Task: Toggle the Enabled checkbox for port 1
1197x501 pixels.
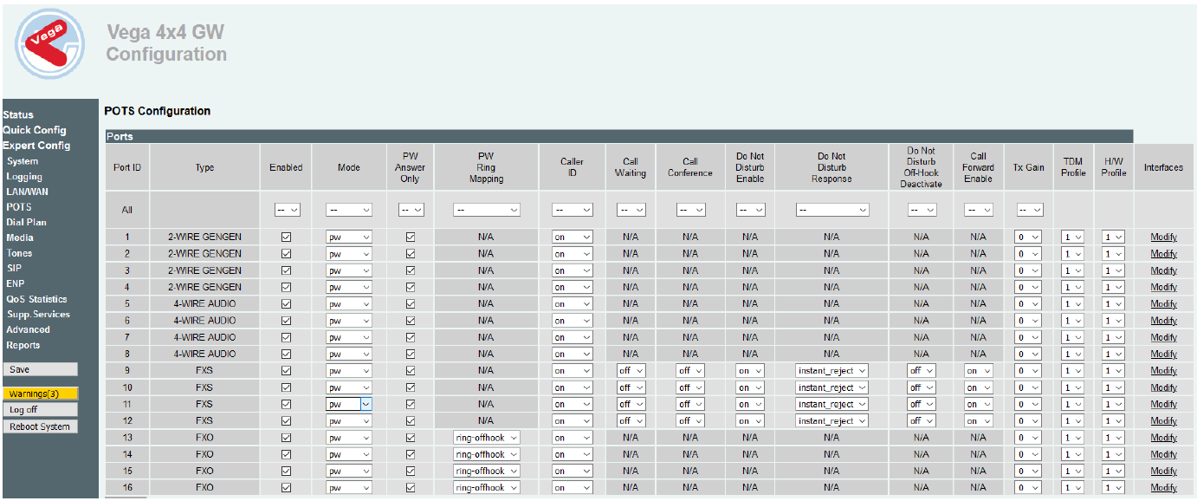Action: click(286, 237)
